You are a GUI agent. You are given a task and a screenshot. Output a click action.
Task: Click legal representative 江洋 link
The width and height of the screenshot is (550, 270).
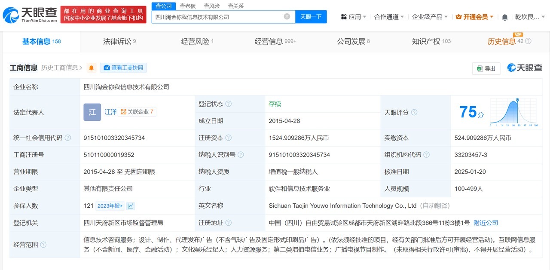click(110, 112)
